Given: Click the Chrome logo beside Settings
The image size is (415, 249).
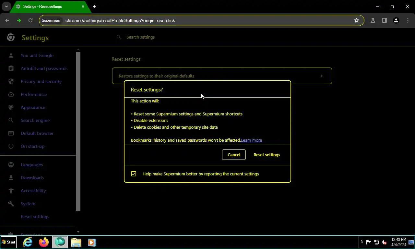Looking at the screenshot, I should pos(11,38).
